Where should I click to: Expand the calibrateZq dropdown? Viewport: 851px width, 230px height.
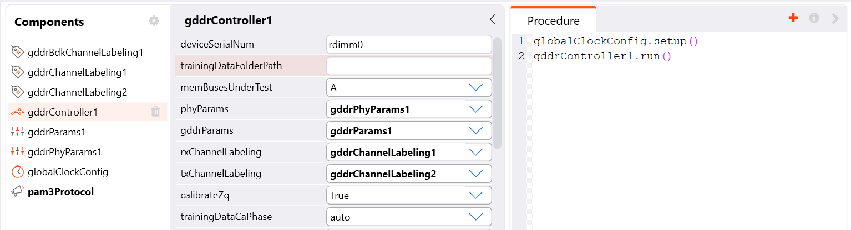click(x=409, y=195)
